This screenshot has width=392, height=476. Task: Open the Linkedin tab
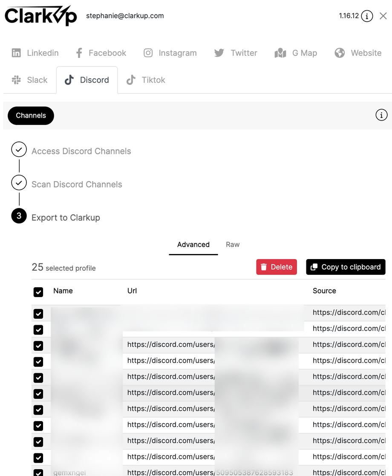click(35, 53)
